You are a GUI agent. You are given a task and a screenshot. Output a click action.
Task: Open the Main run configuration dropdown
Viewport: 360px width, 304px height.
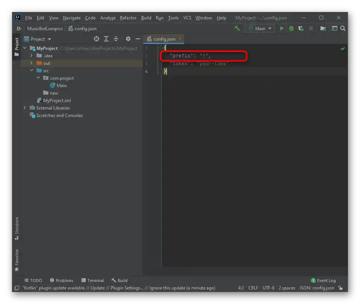260,28
